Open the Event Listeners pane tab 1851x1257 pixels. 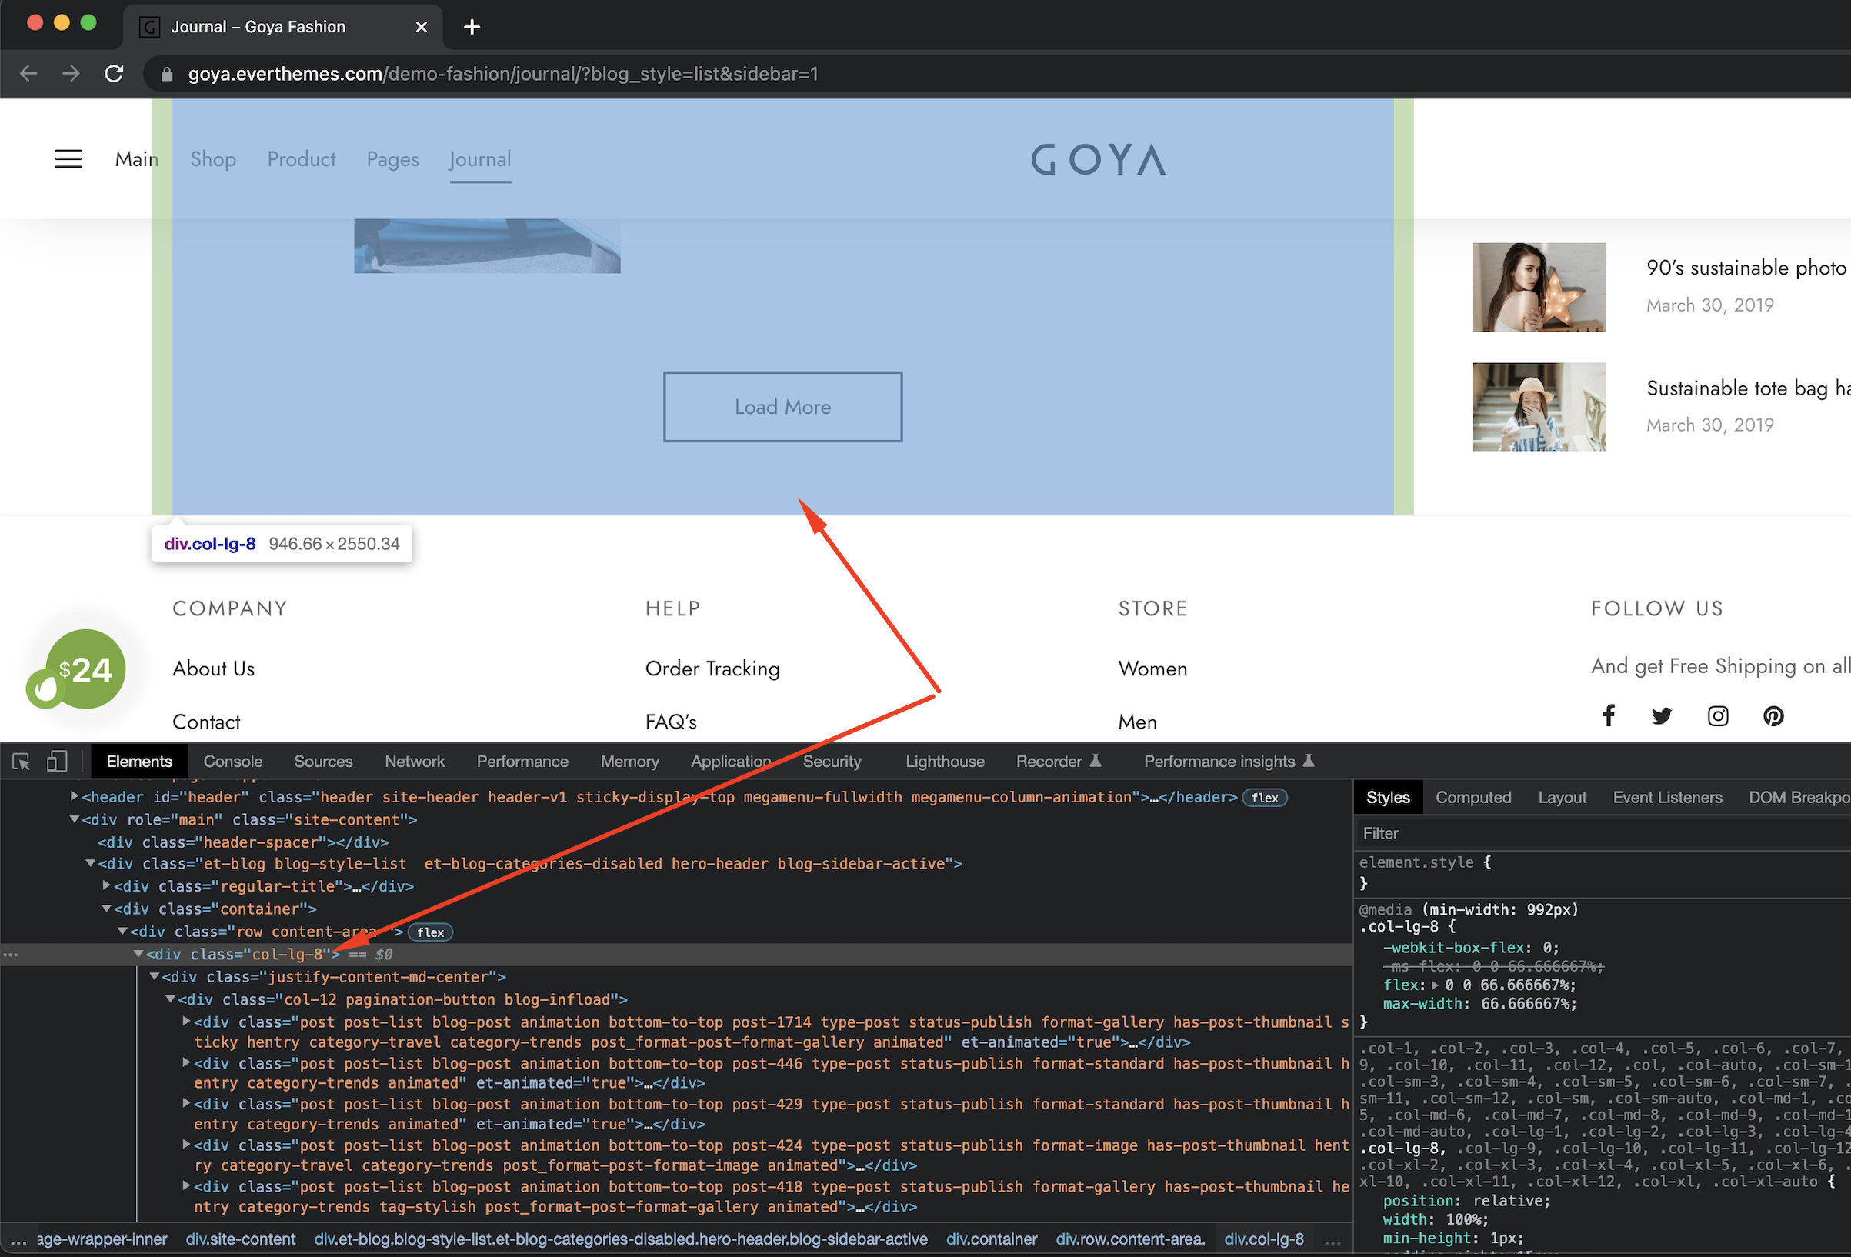(x=1667, y=798)
